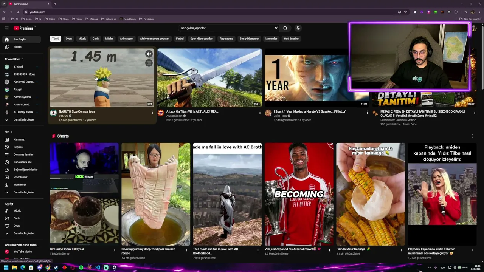Unmute the NARUTO Size Comparison preview
The image size is (484, 272).
(x=149, y=54)
